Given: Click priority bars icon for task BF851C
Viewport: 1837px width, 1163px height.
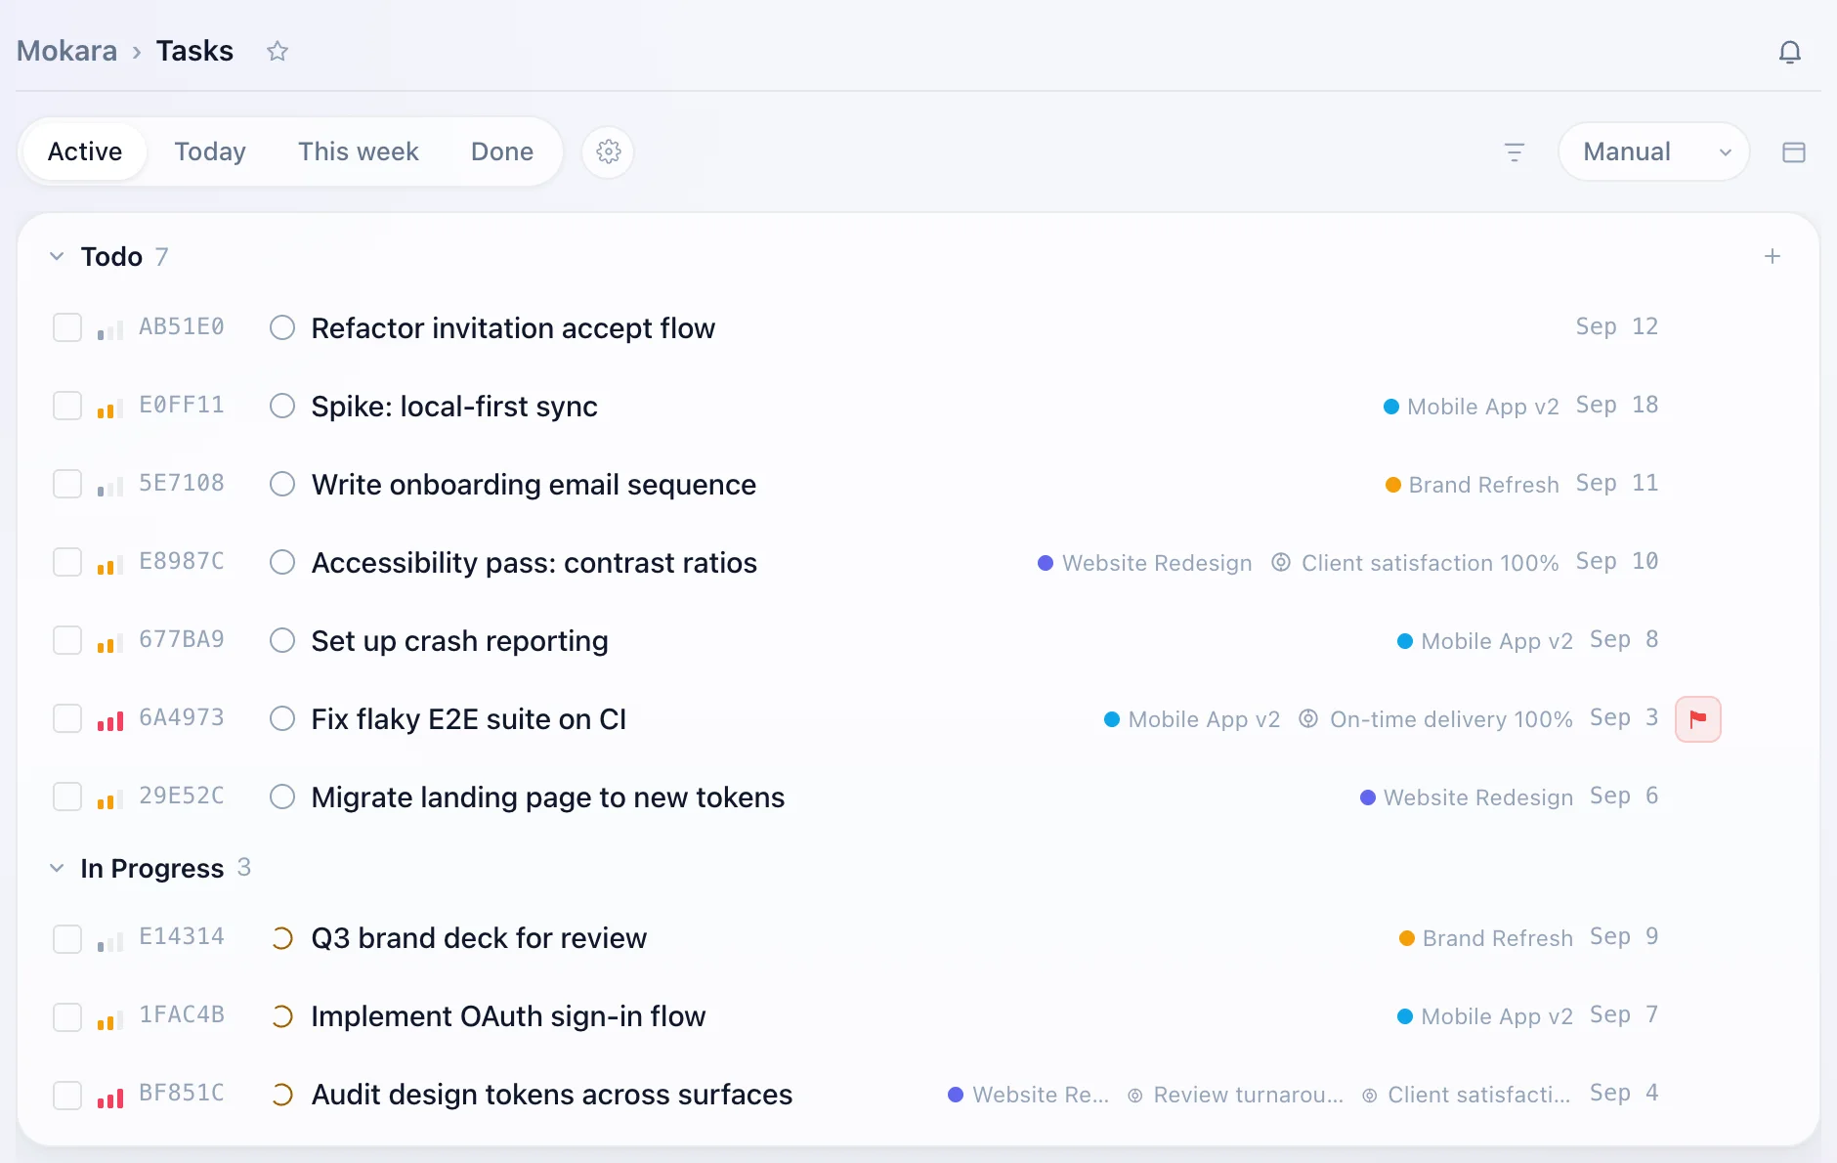Looking at the screenshot, I should point(109,1097).
